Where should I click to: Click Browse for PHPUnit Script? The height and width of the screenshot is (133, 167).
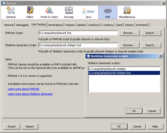[x=129, y=33]
